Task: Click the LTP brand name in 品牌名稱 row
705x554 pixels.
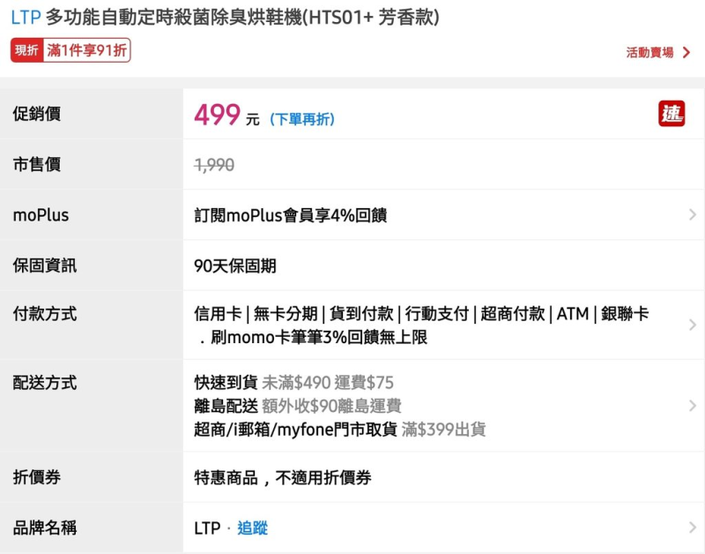Action: point(207,528)
